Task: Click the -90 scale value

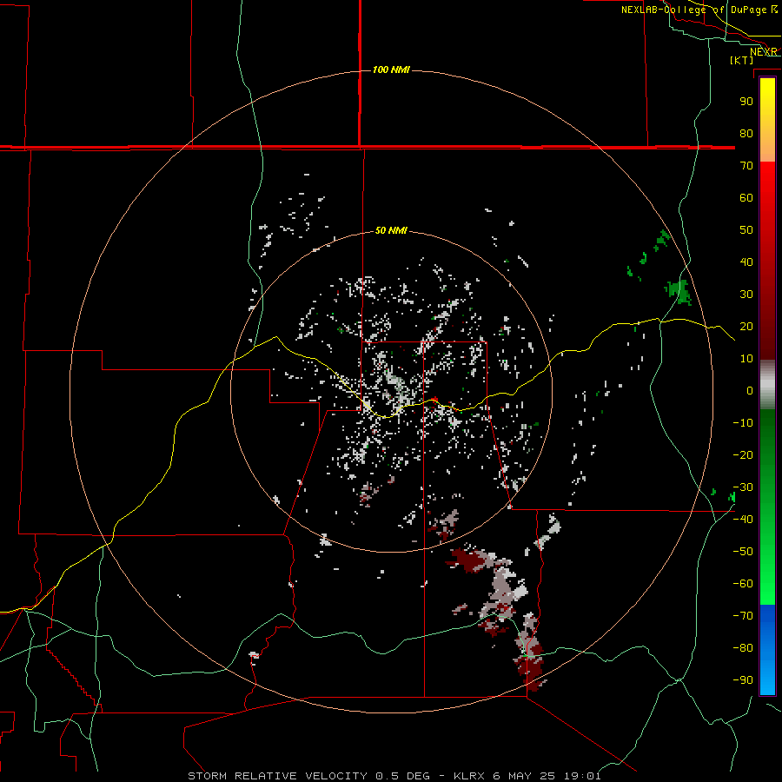Action: tap(743, 679)
